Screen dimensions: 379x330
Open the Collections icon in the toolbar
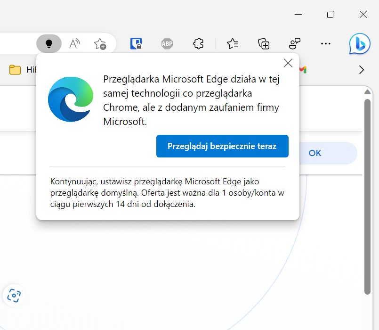(264, 44)
